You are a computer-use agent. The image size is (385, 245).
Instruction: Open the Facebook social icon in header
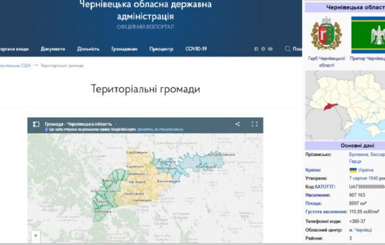pyautogui.click(x=256, y=49)
